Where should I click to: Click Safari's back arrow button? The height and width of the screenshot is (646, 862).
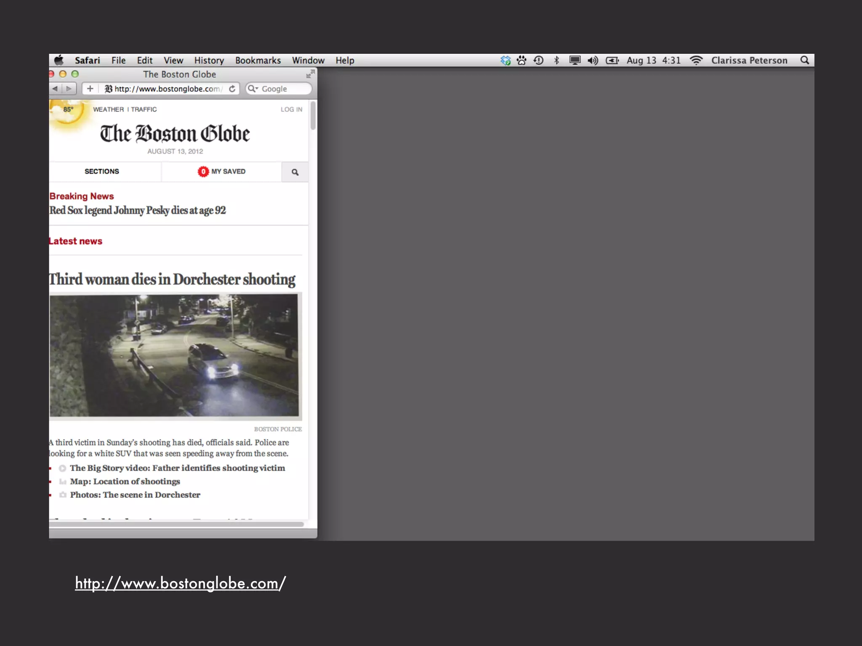(x=55, y=88)
